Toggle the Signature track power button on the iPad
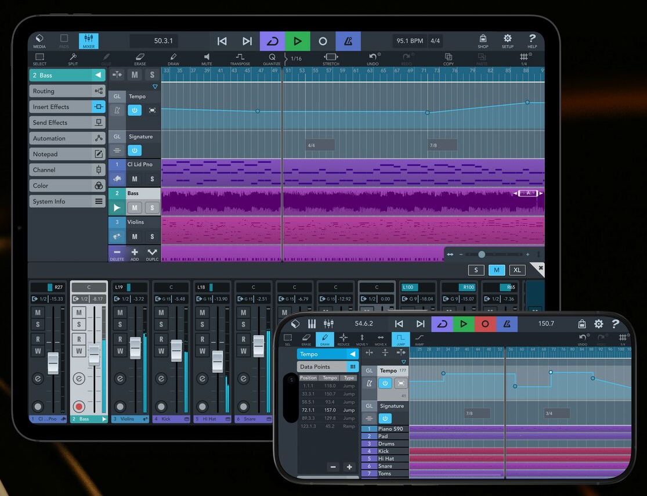The height and width of the screenshot is (496, 647). pyautogui.click(x=135, y=150)
